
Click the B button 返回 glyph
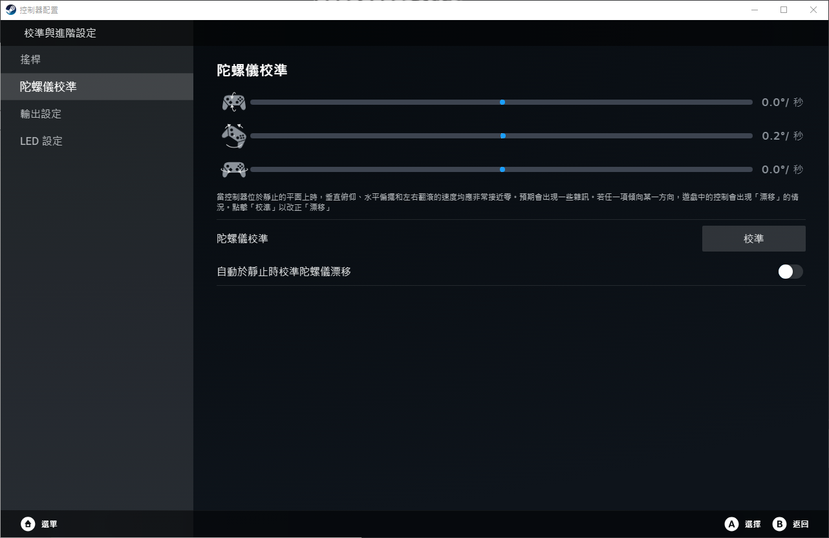pos(779,524)
